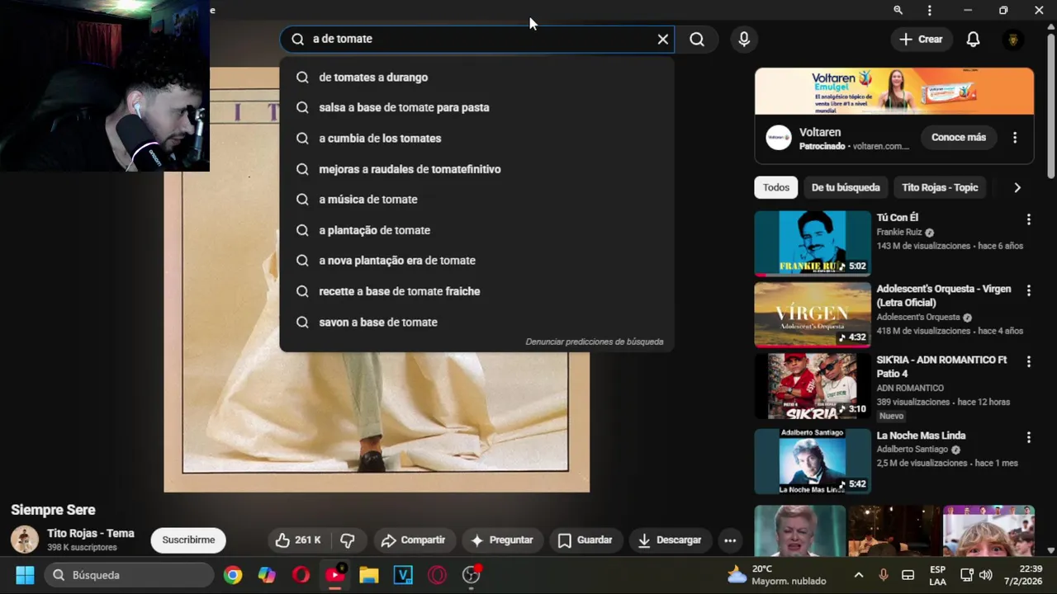
Task: Open Opera GX from taskbar
Action: click(437, 575)
